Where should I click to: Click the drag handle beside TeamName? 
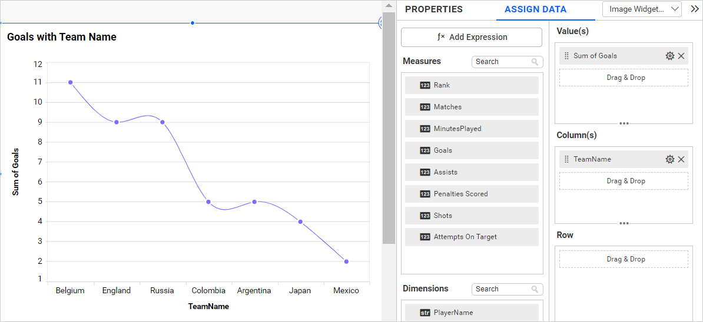566,159
